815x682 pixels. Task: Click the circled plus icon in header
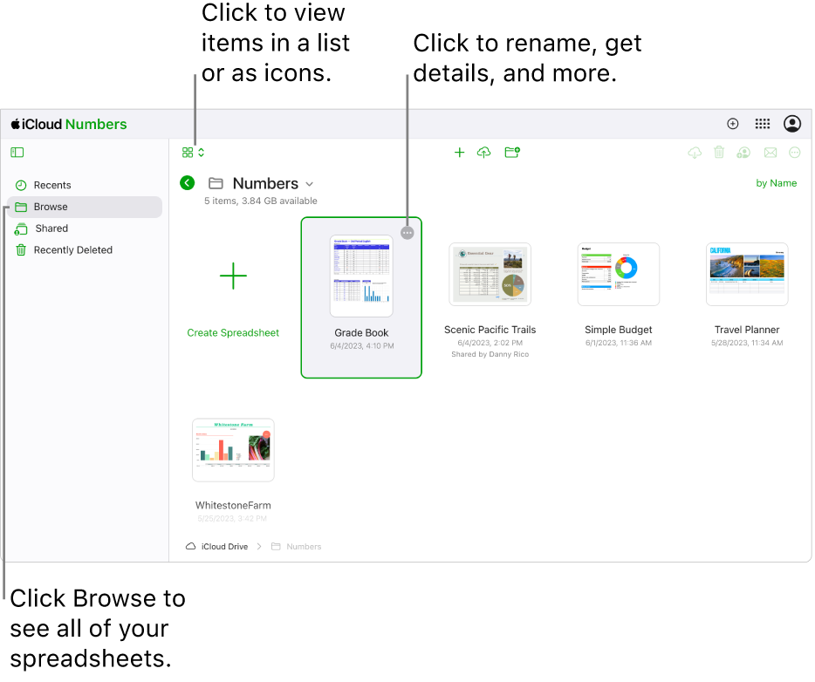click(732, 124)
